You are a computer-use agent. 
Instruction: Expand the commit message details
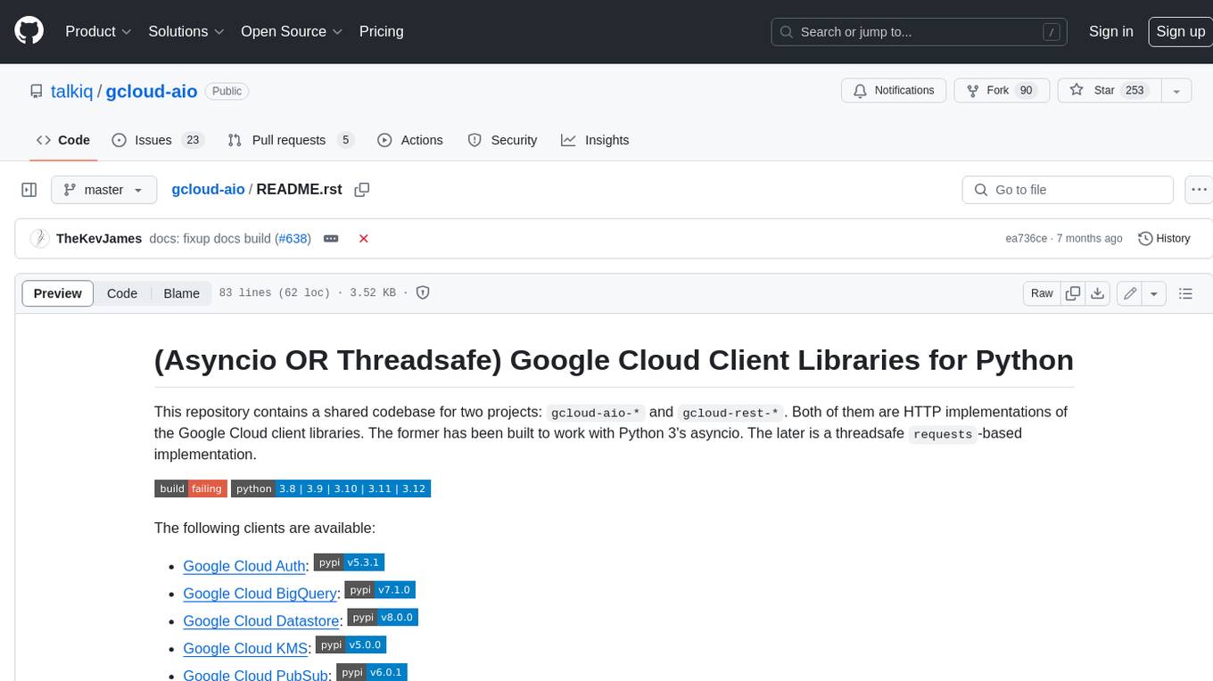pyautogui.click(x=331, y=239)
